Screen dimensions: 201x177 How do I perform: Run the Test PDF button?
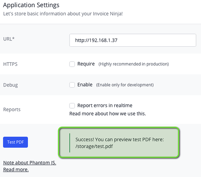pyautogui.click(x=16, y=142)
